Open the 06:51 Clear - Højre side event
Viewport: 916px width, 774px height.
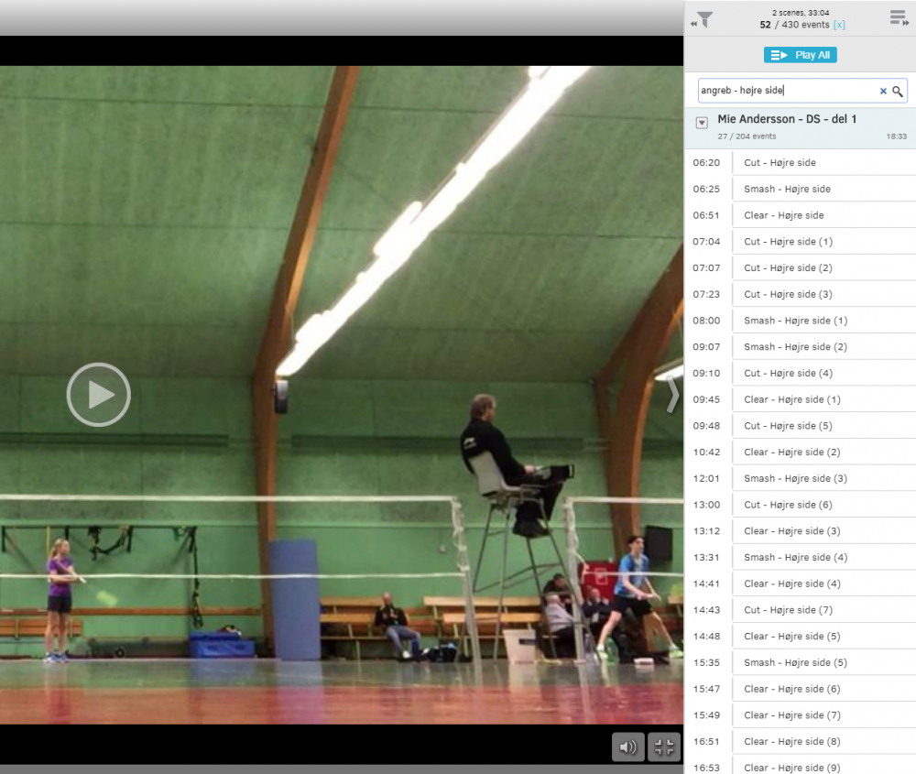click(783, 216)
